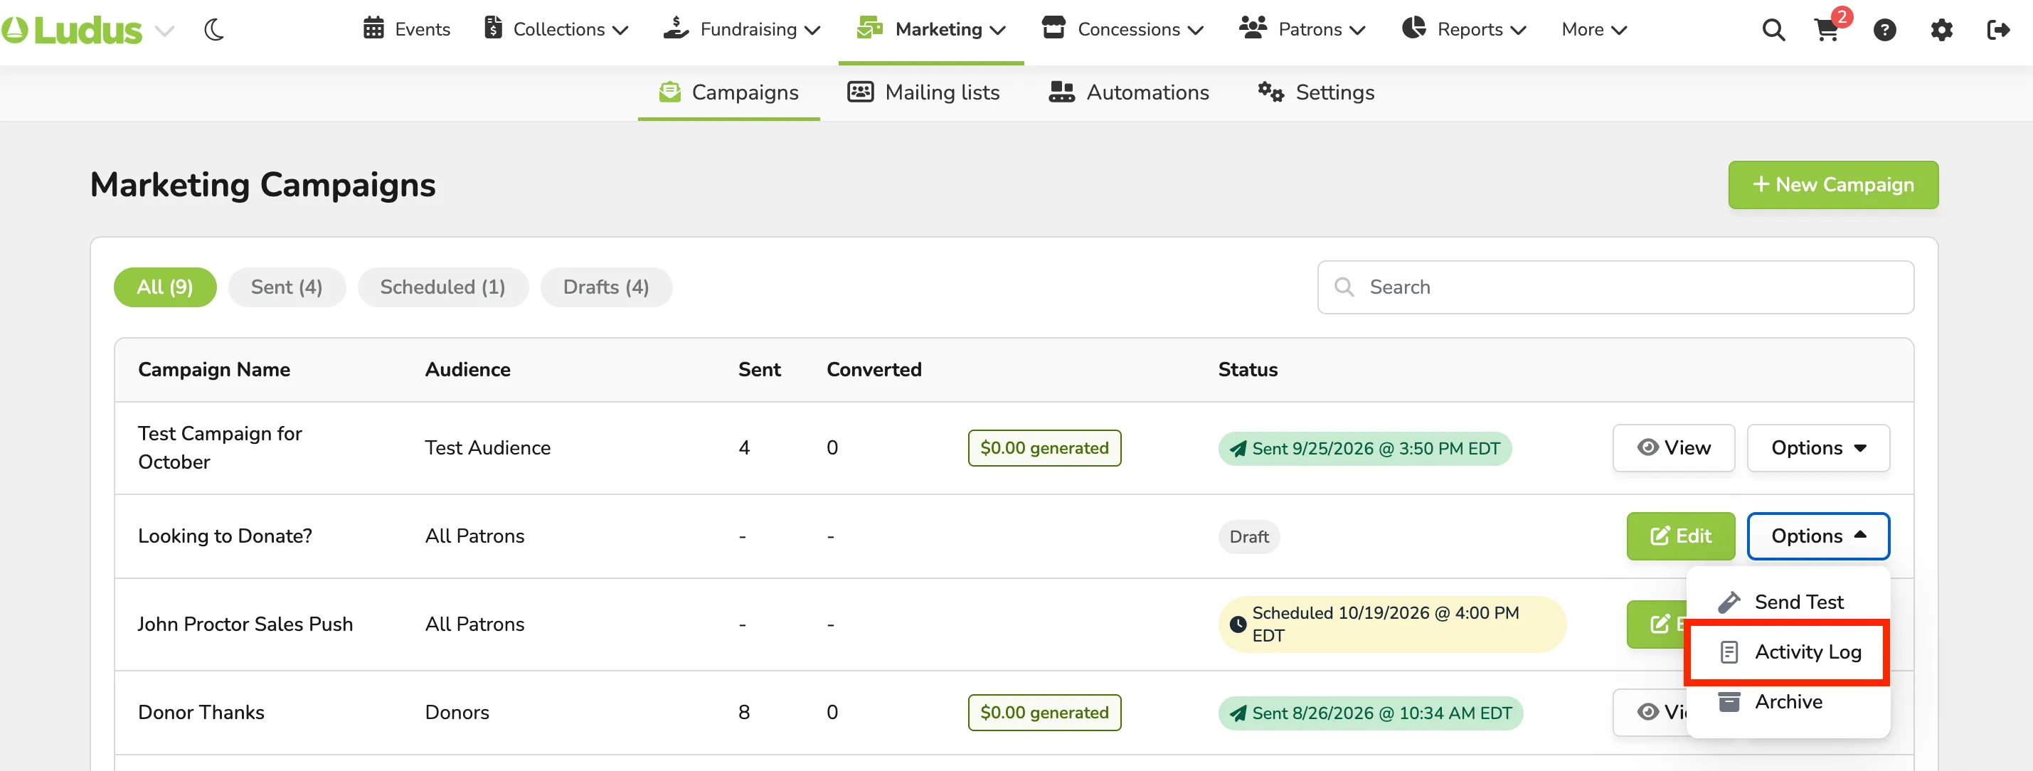Expand the Reports menu
Screen dimensions: 2033x771
(x=1464, y=29)
